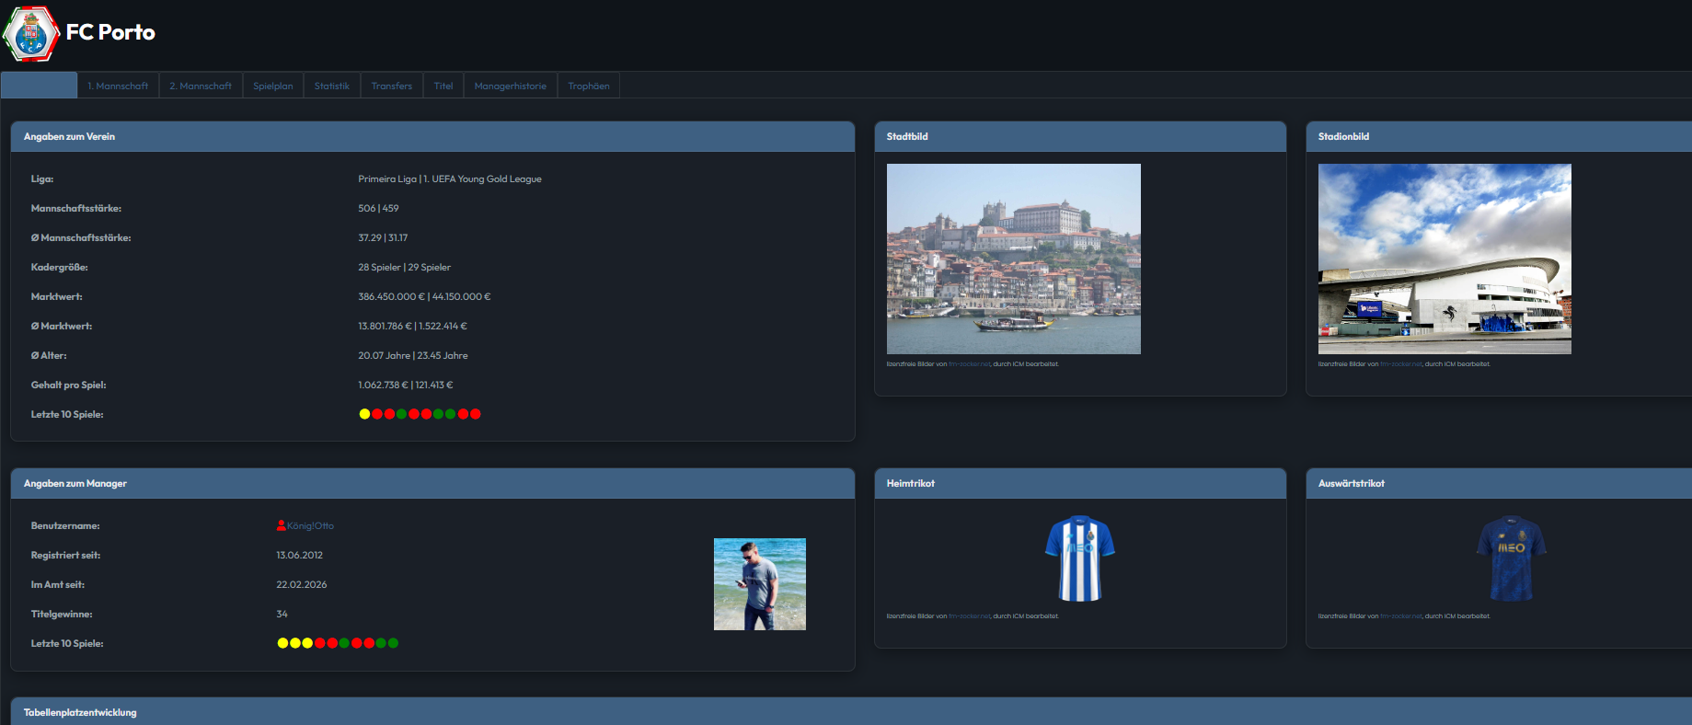Follow fm-zocker.net link under the Stadionbild photo
This screenshot has height=725, width=1692.
coord(1400,364)
